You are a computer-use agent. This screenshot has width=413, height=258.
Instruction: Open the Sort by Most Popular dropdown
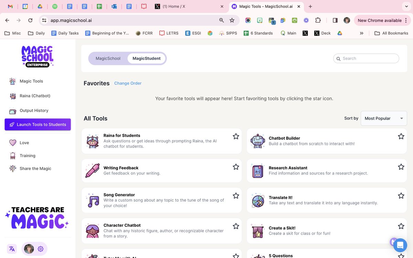tap(384, 118)
